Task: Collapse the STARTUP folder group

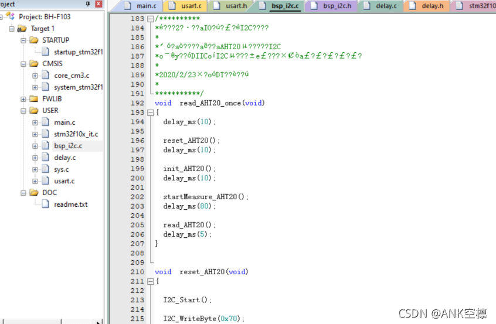Action: (23, 40)
